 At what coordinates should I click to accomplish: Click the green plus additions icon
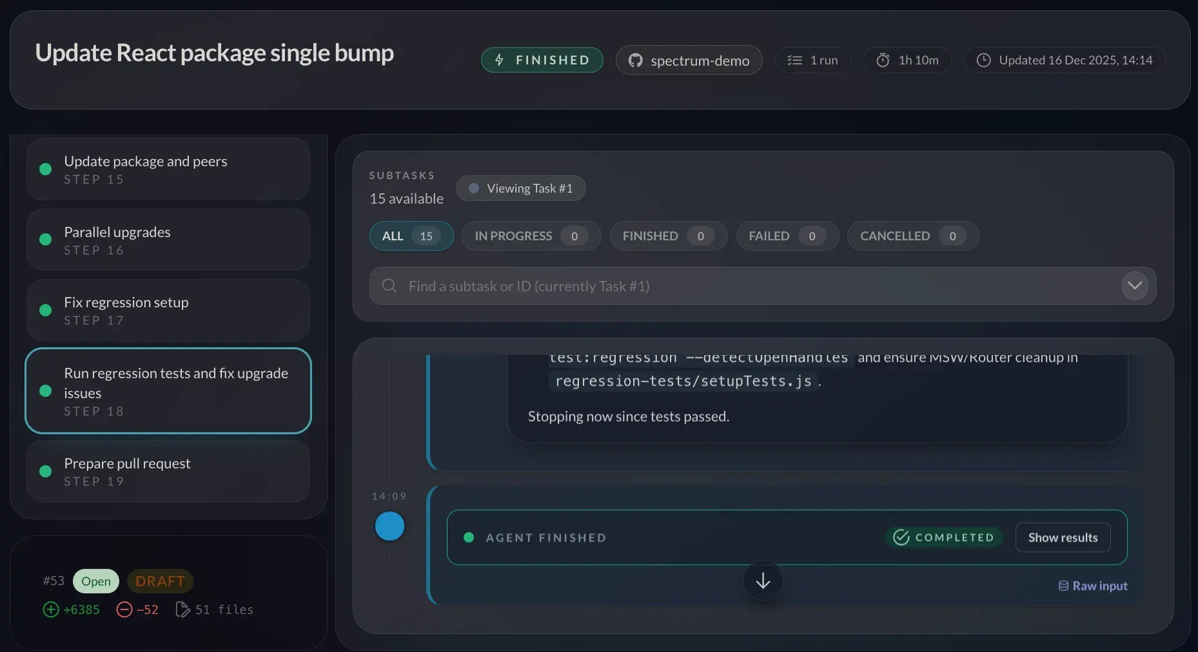[51, 609]
